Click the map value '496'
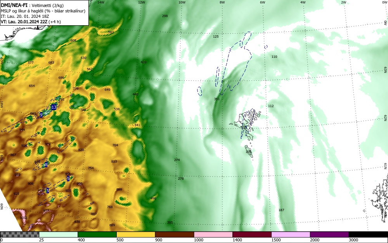Screen dimensions: 388x243 point(153,198)
